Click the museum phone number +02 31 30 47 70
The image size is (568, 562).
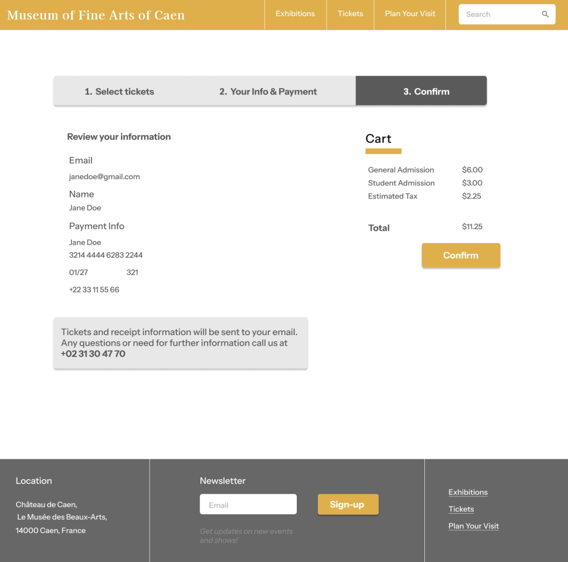pyautogui.click(x=93, y=354)
